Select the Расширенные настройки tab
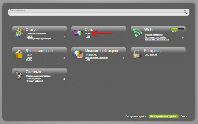The image size is (198, 124). click(x=163, y=116)
